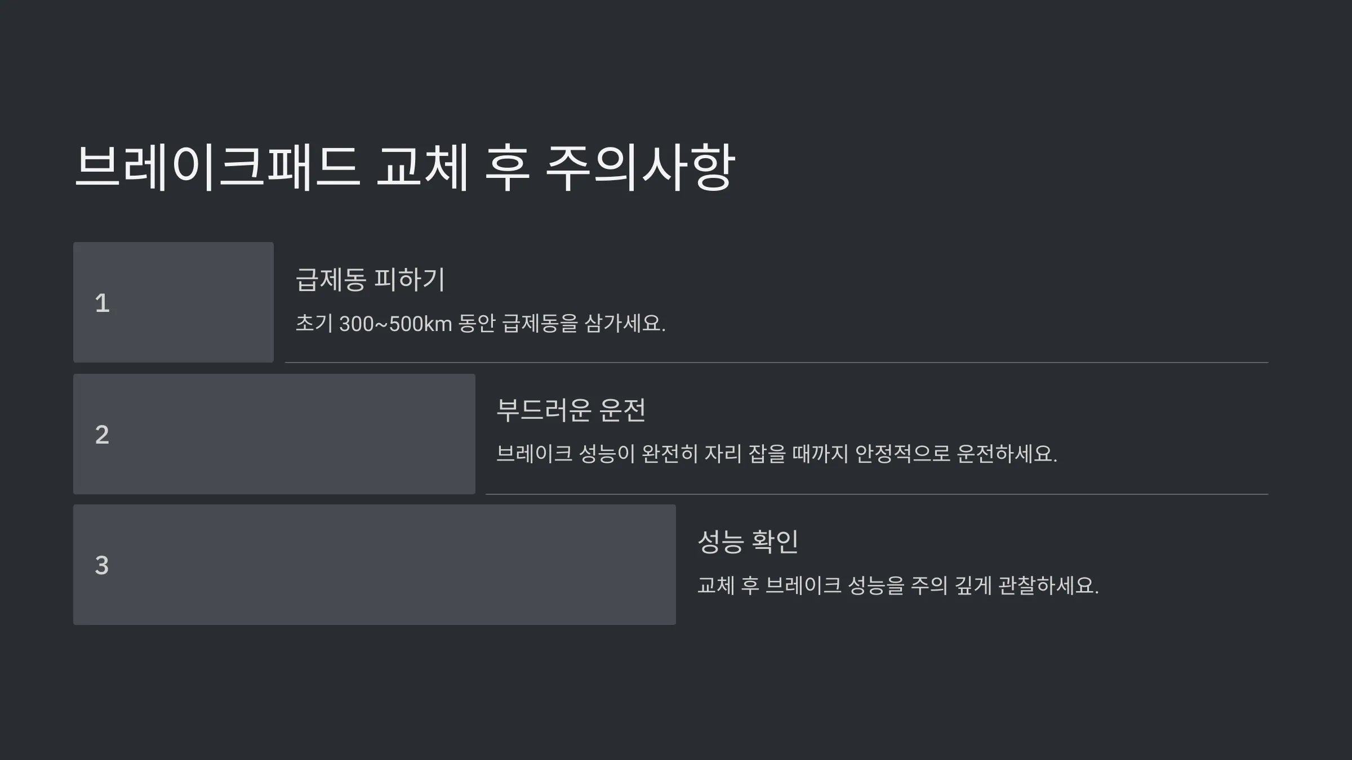
Task: Select the number 3 label
Action: (x=102, y=565)
